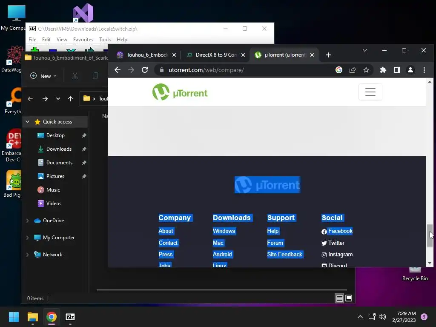Reload the uTorrent page
436x327 pixels.
coord(145,70)
